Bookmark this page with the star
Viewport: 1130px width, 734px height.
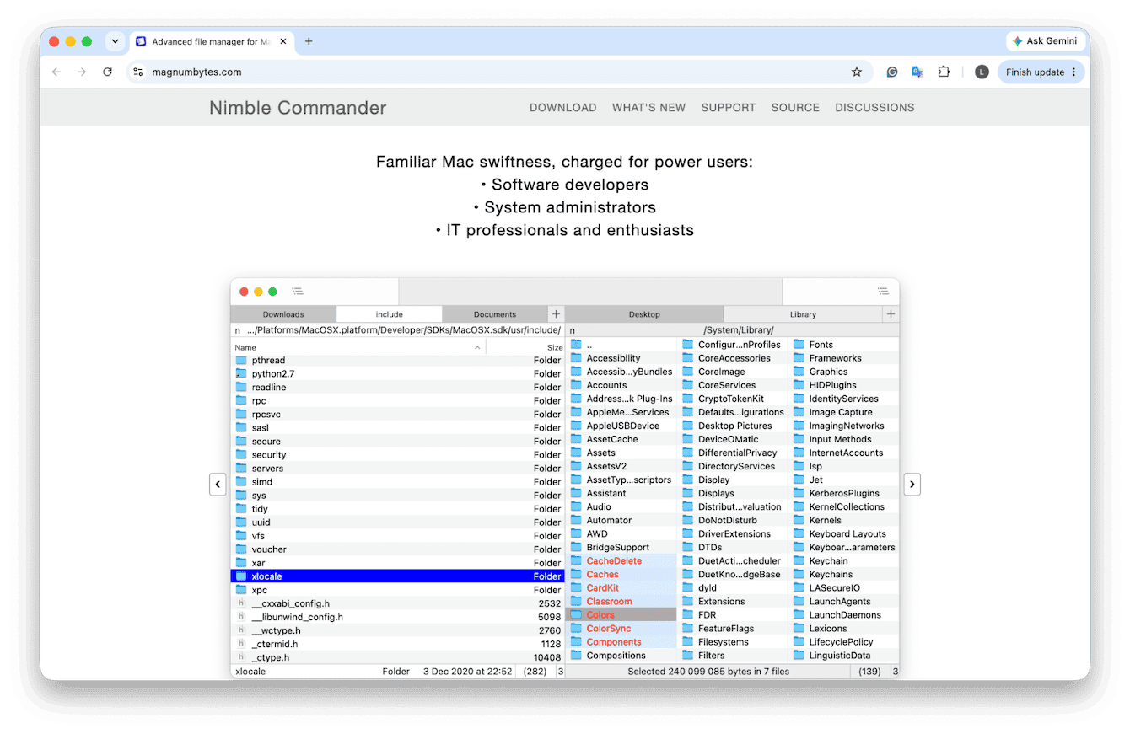tap(857, 72)
